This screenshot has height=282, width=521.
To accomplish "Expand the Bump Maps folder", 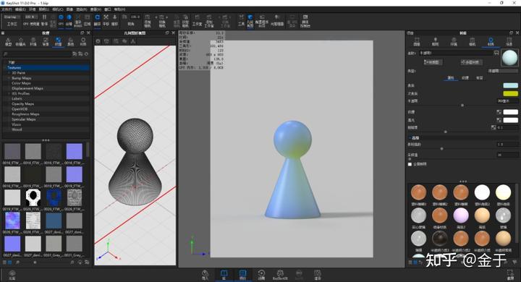I will click(9, 78).
